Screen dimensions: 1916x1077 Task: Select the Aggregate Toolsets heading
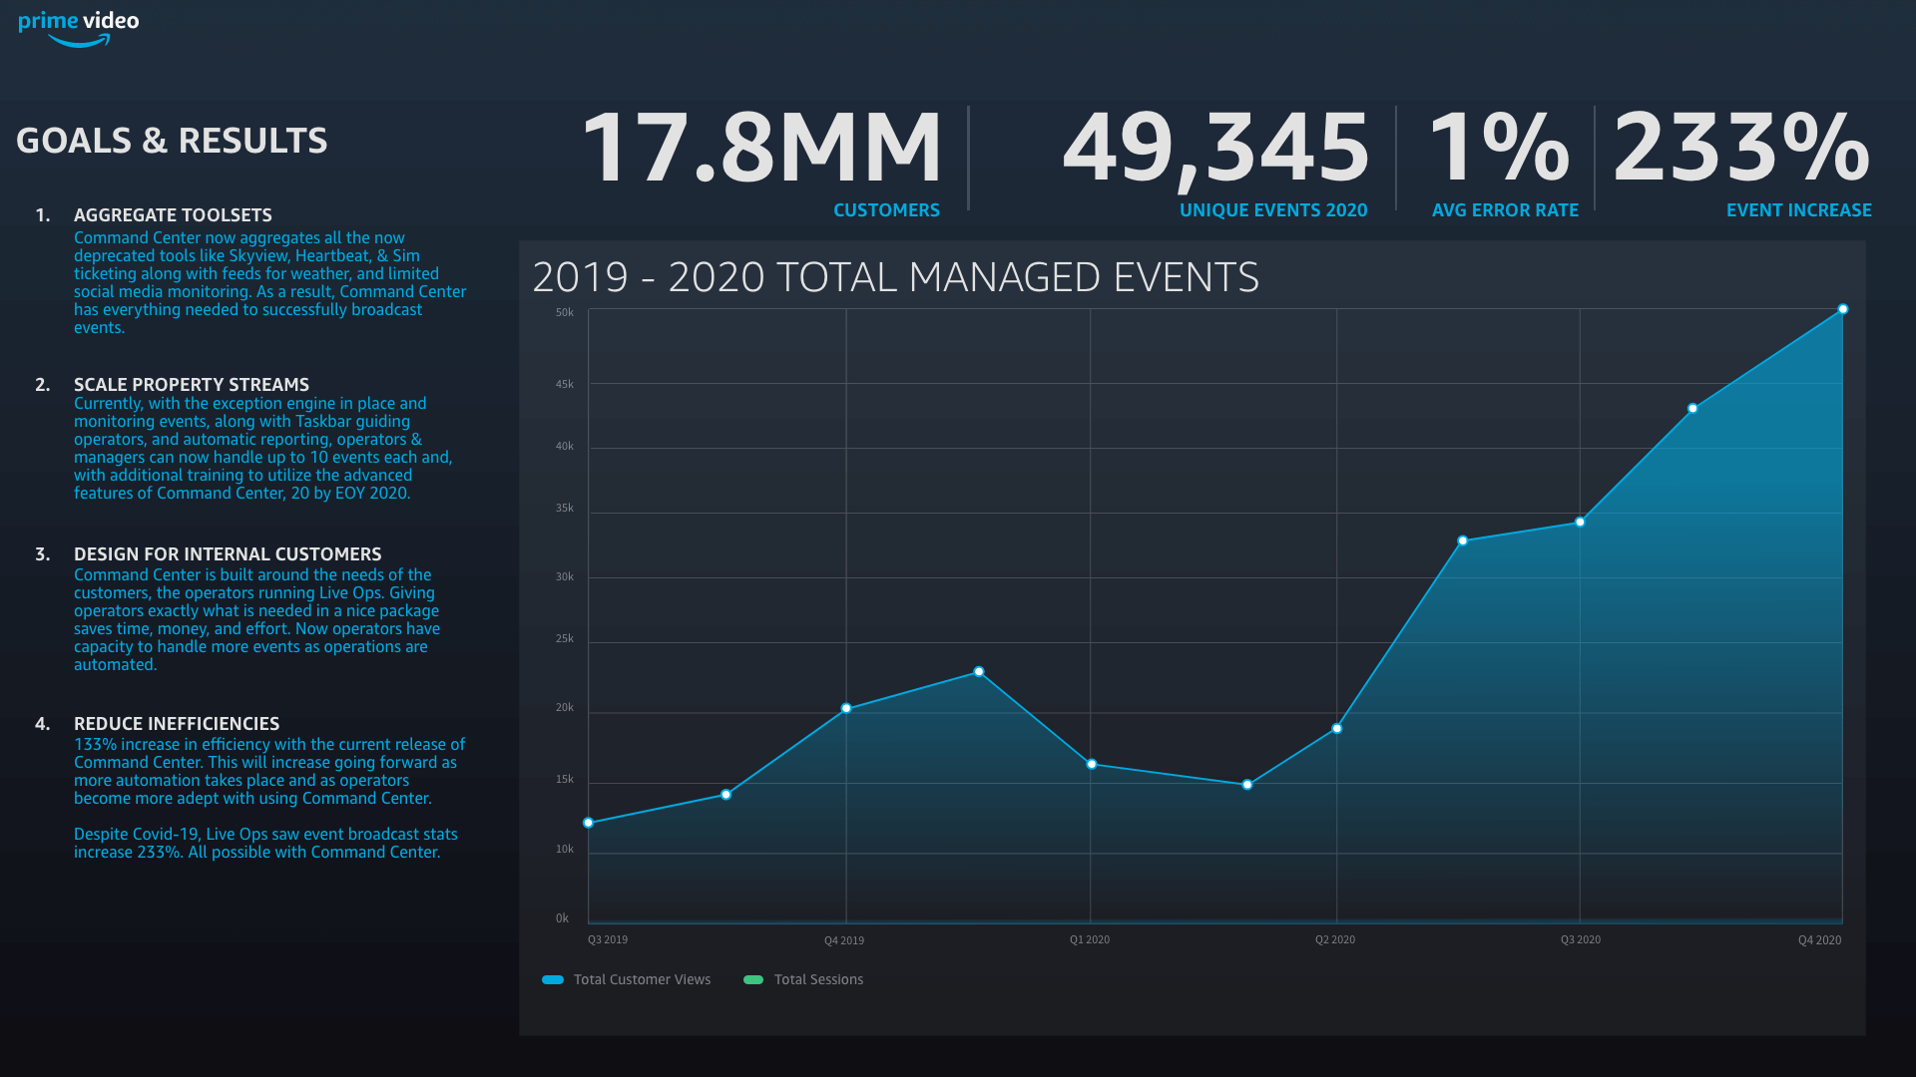coord(173,215)
